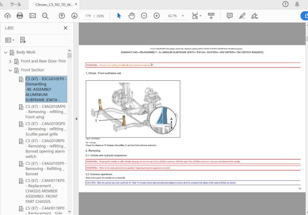Select B3CG010EP0 Aluminium Subframe bookmark

46,89
